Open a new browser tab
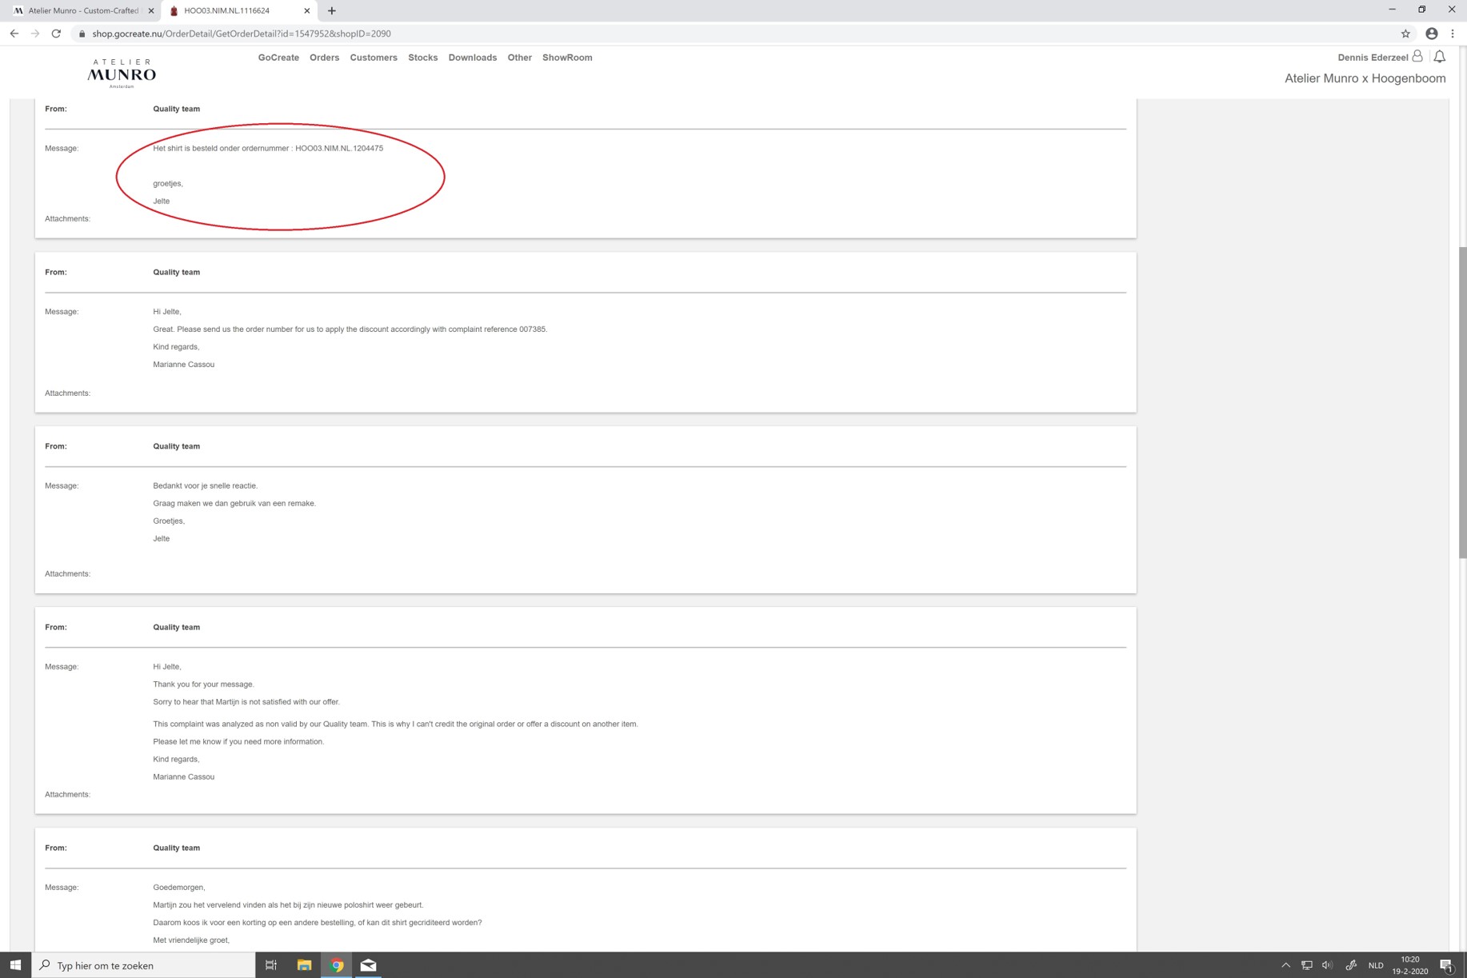The image size is (1467, 978). coord(332,11)
